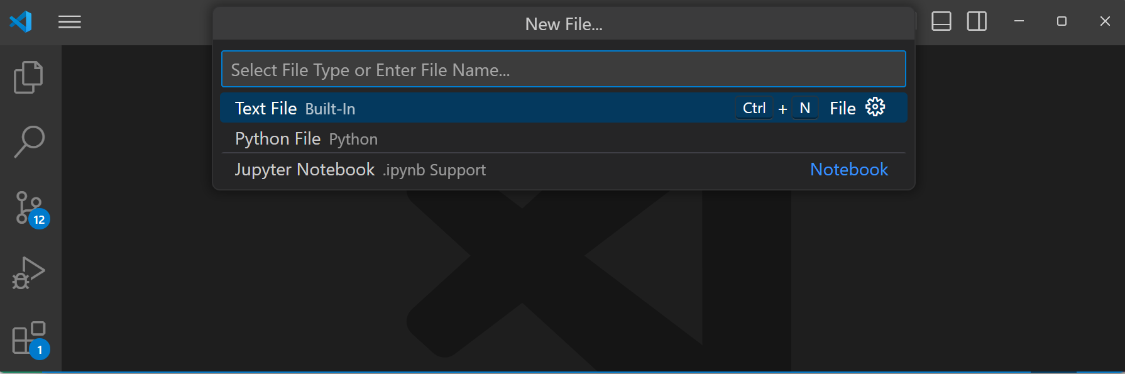This screenshot has width=1125, height=374.
Task: Open the hamburger application menu
Action: (x=70, y=22)
